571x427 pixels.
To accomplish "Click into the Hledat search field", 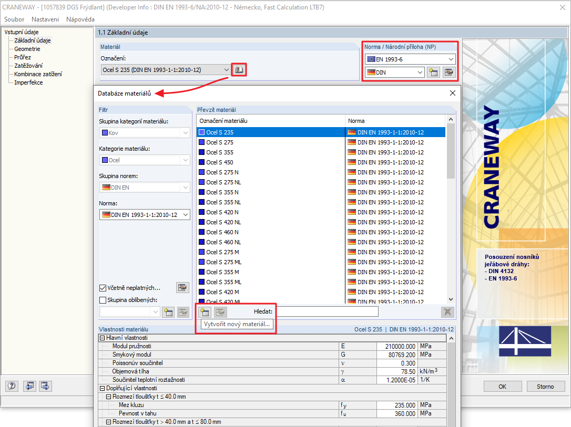I will 327,311.
